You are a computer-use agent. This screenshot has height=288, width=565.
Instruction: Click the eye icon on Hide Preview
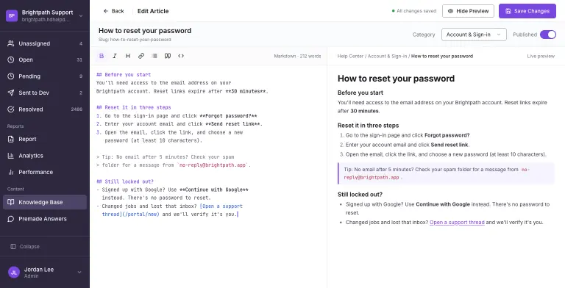pyautogui.click(x=450, y=11)
